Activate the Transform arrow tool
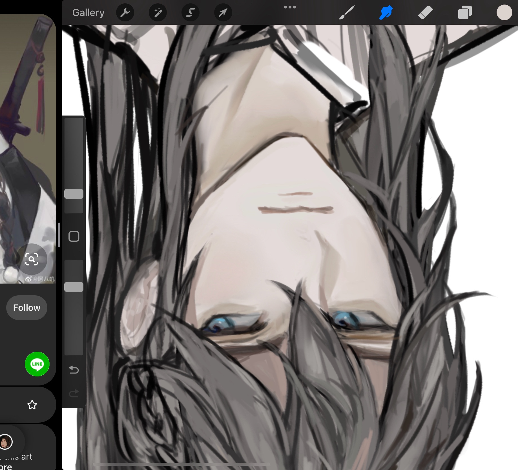The image size is (518, 470). pyautogui.click(x=223, y=13)
